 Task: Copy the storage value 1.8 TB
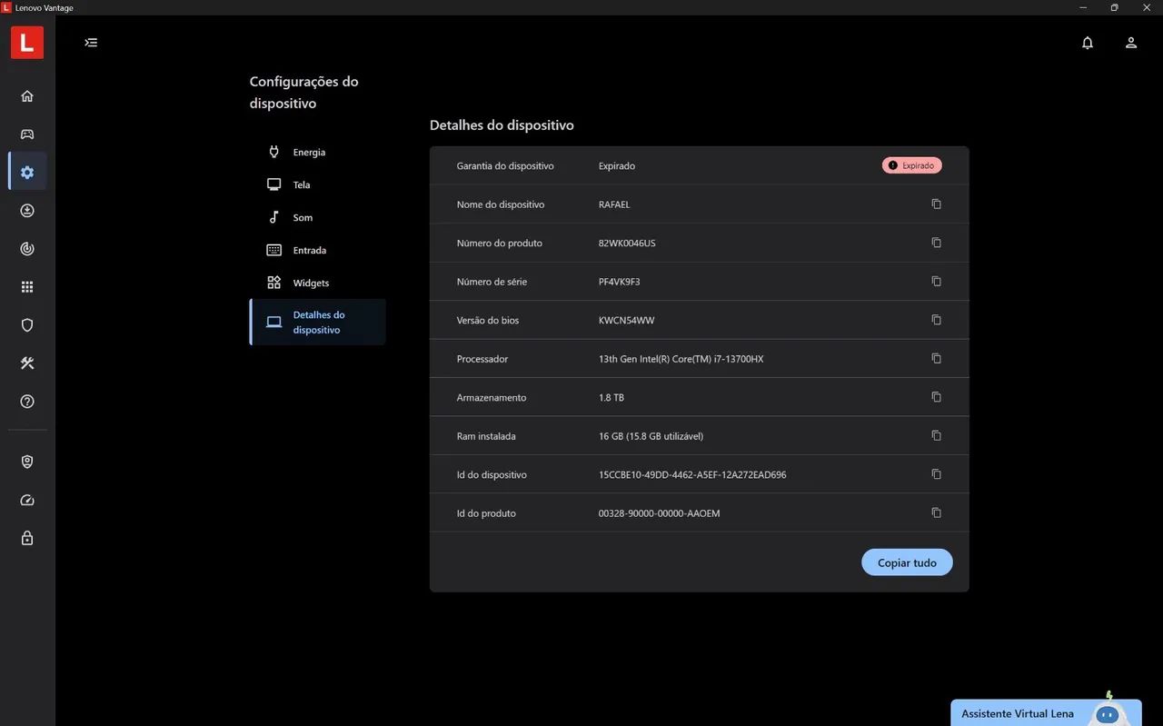(937, 397)
